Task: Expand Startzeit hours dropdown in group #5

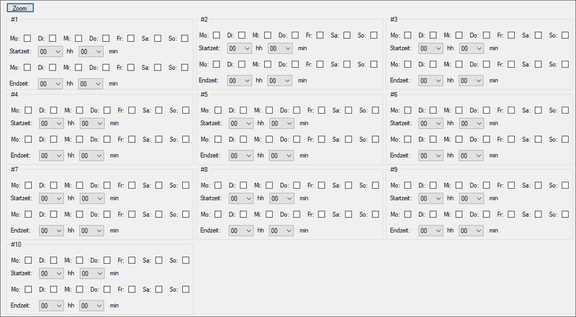Action: (241, 123)
